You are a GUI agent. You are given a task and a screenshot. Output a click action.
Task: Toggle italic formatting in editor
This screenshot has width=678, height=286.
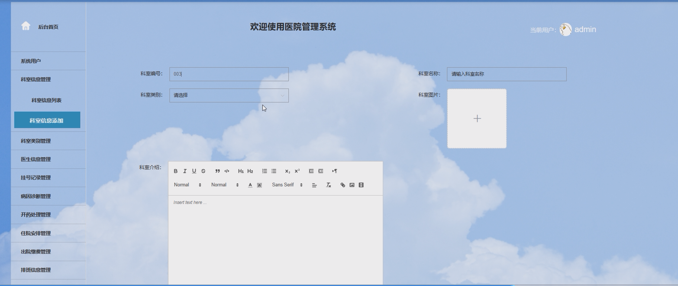pos(185,171)
